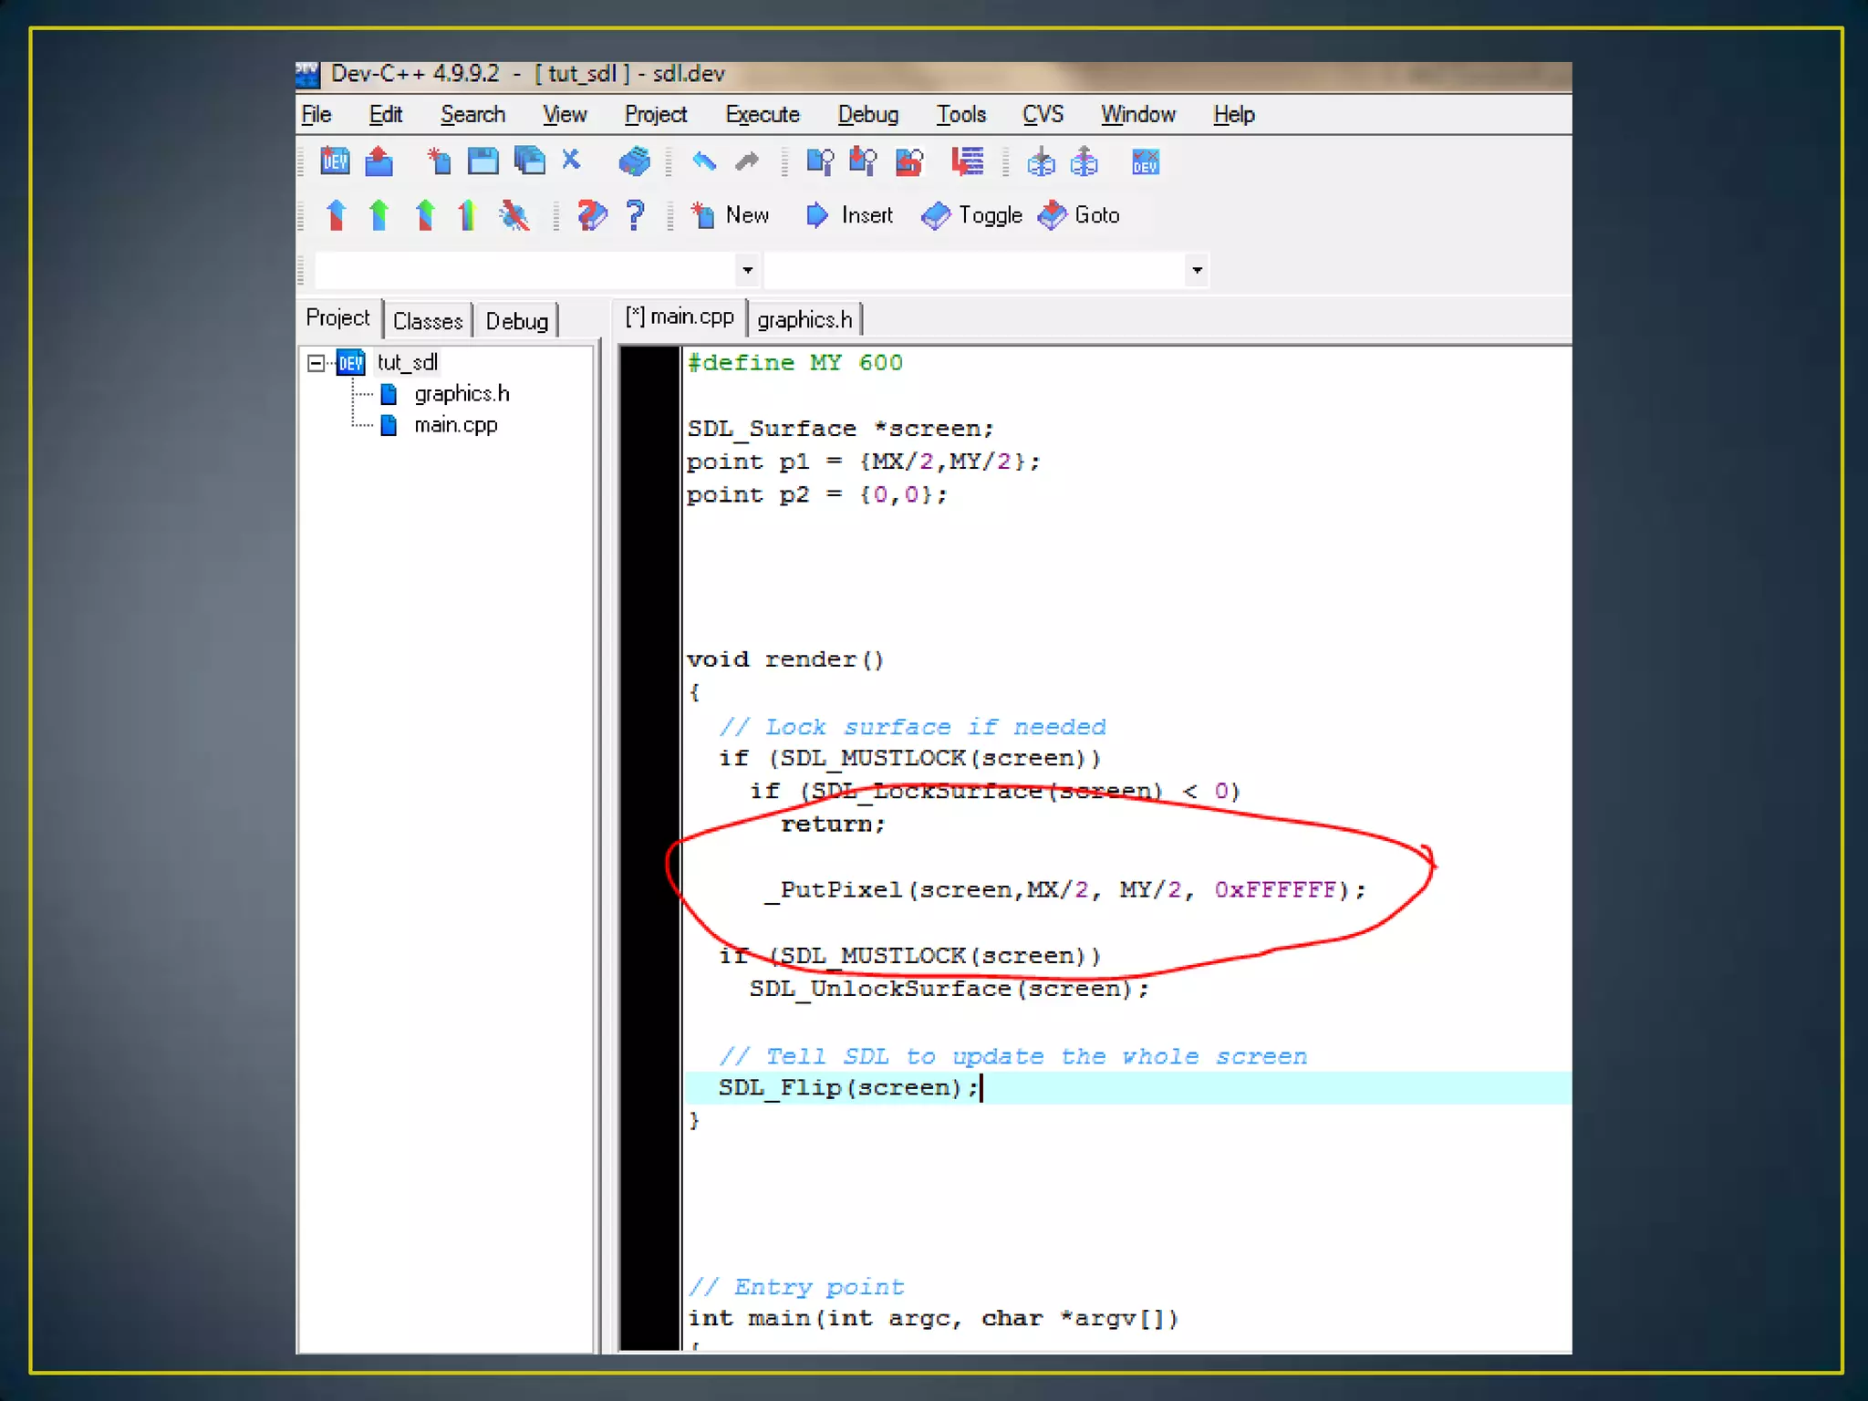Click Toggle bookmarks button

tap(971, 215)
